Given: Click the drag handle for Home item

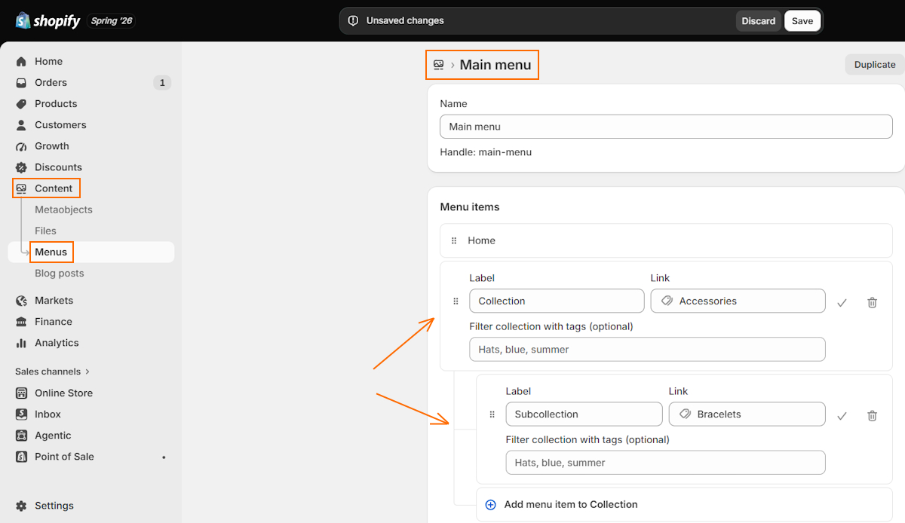Looking at the screenshot, I should coord(454,241).
